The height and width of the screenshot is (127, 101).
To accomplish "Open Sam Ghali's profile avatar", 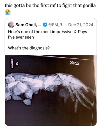I will click(x=11, y=25).
